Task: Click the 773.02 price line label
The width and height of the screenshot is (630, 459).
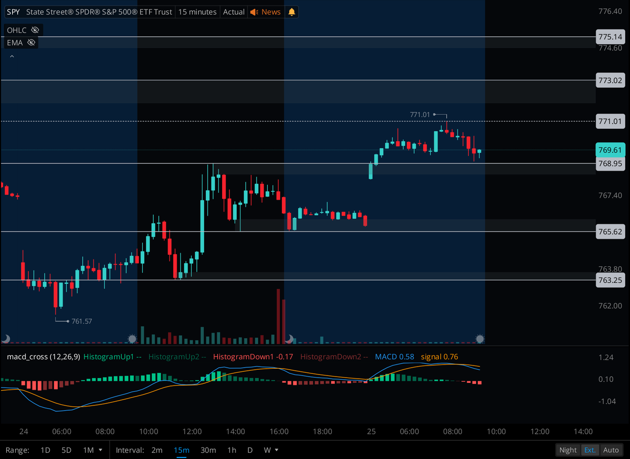Action: coord(610,80)
